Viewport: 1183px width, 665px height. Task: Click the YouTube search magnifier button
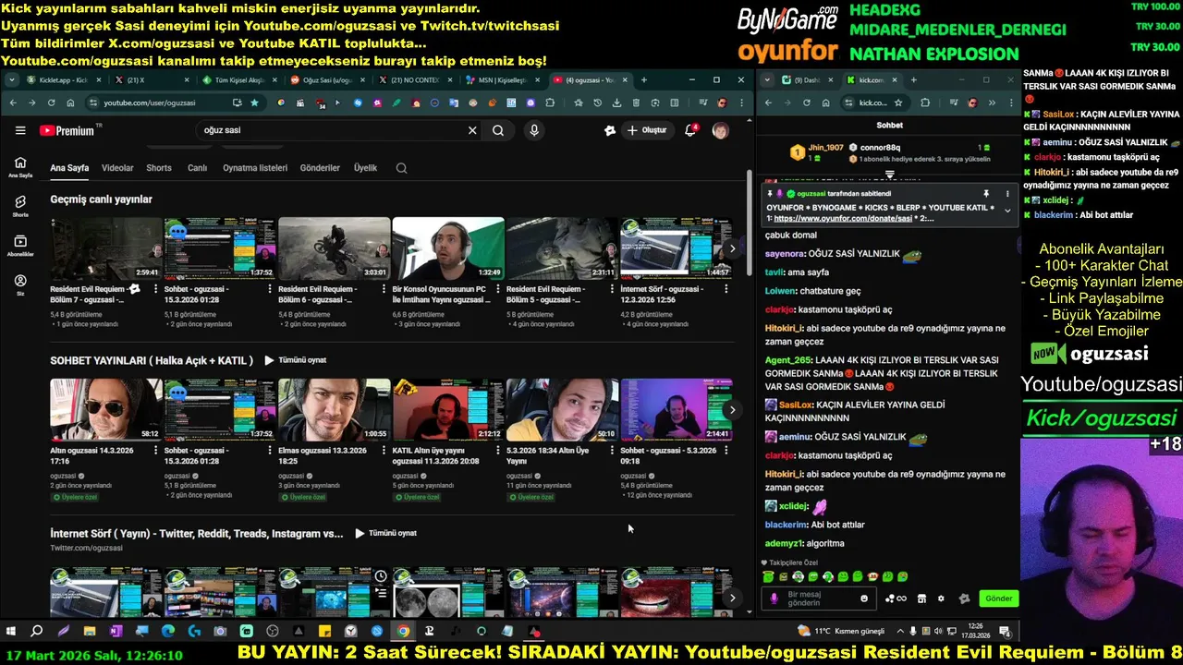498,130
